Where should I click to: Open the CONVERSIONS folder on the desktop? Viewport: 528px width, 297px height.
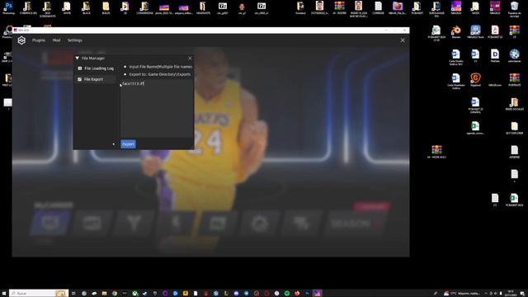pos(144,8)
